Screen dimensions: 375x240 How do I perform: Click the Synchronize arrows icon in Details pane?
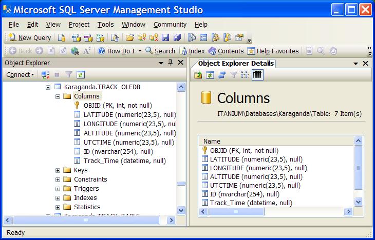[222, 75]
